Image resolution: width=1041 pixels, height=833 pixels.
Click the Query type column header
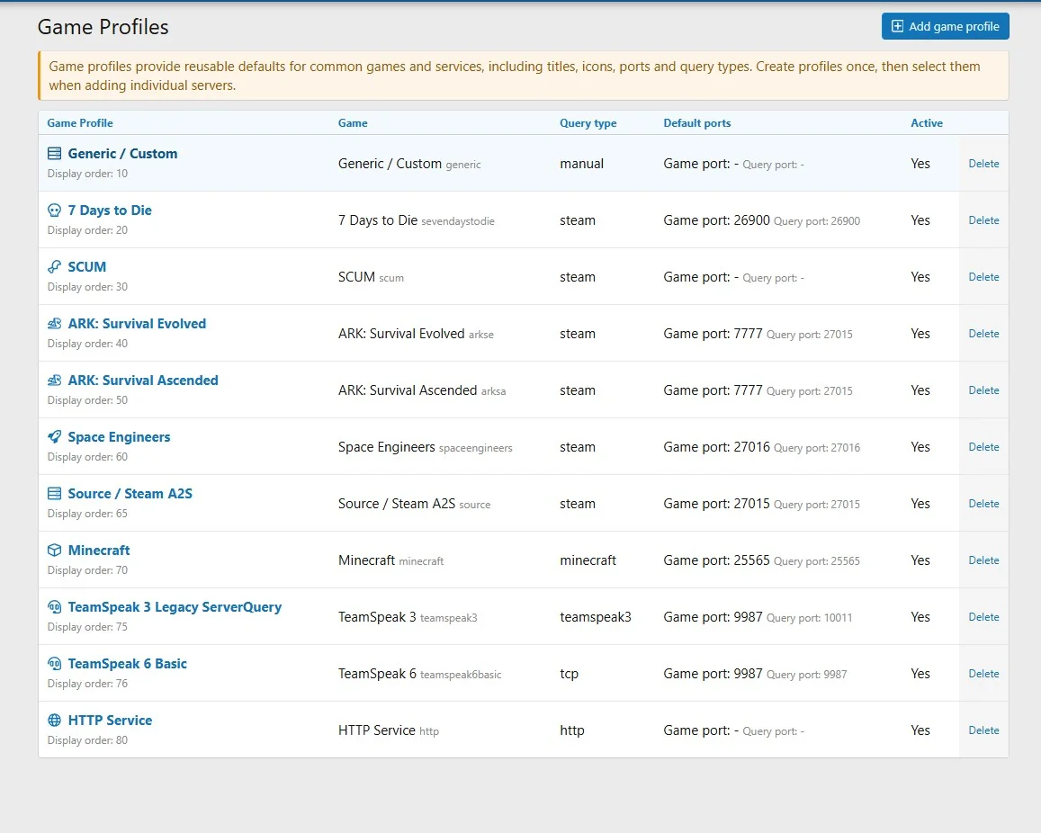[x=588, y=123]
